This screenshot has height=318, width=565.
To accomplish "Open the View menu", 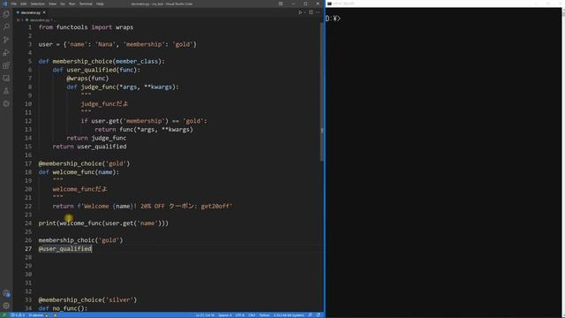I will (53, 4).
